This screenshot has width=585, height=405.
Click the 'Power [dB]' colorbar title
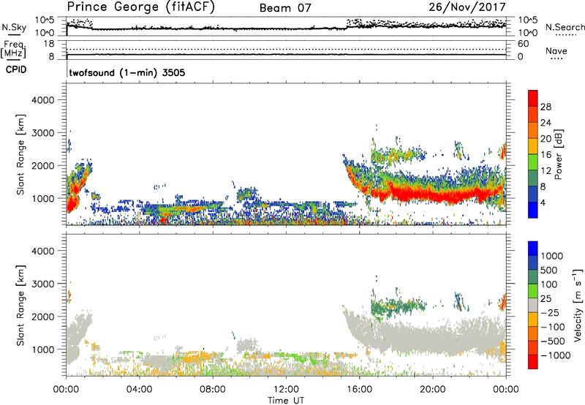point(559,154)
